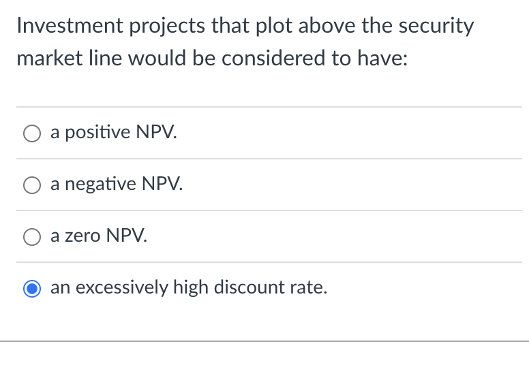Click the 'a positive NPV.' answer text
Image resolution: width=529 pixels, height=380 pixels.
pos(114,132)
